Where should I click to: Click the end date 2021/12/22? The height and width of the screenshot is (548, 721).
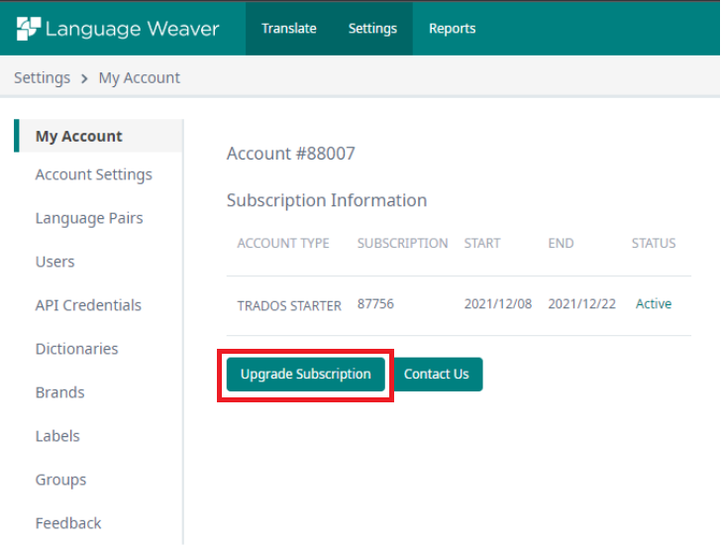coord(581,303)
